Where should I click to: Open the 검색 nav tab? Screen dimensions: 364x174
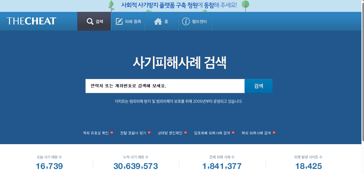point(94,21)
